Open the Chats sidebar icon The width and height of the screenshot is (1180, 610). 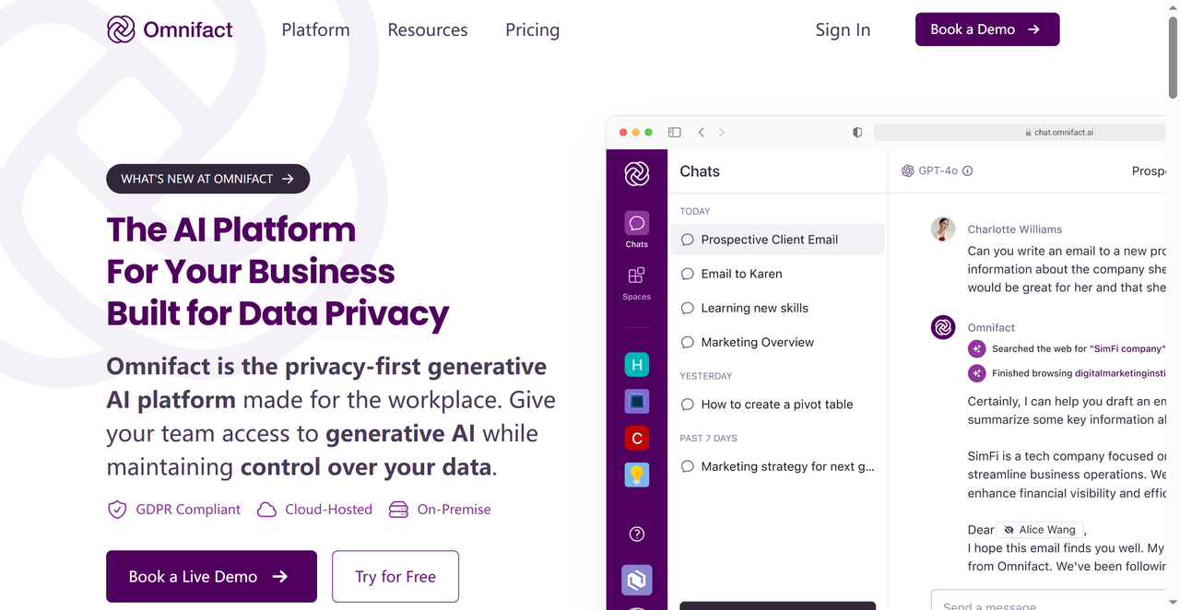(636, 229)
